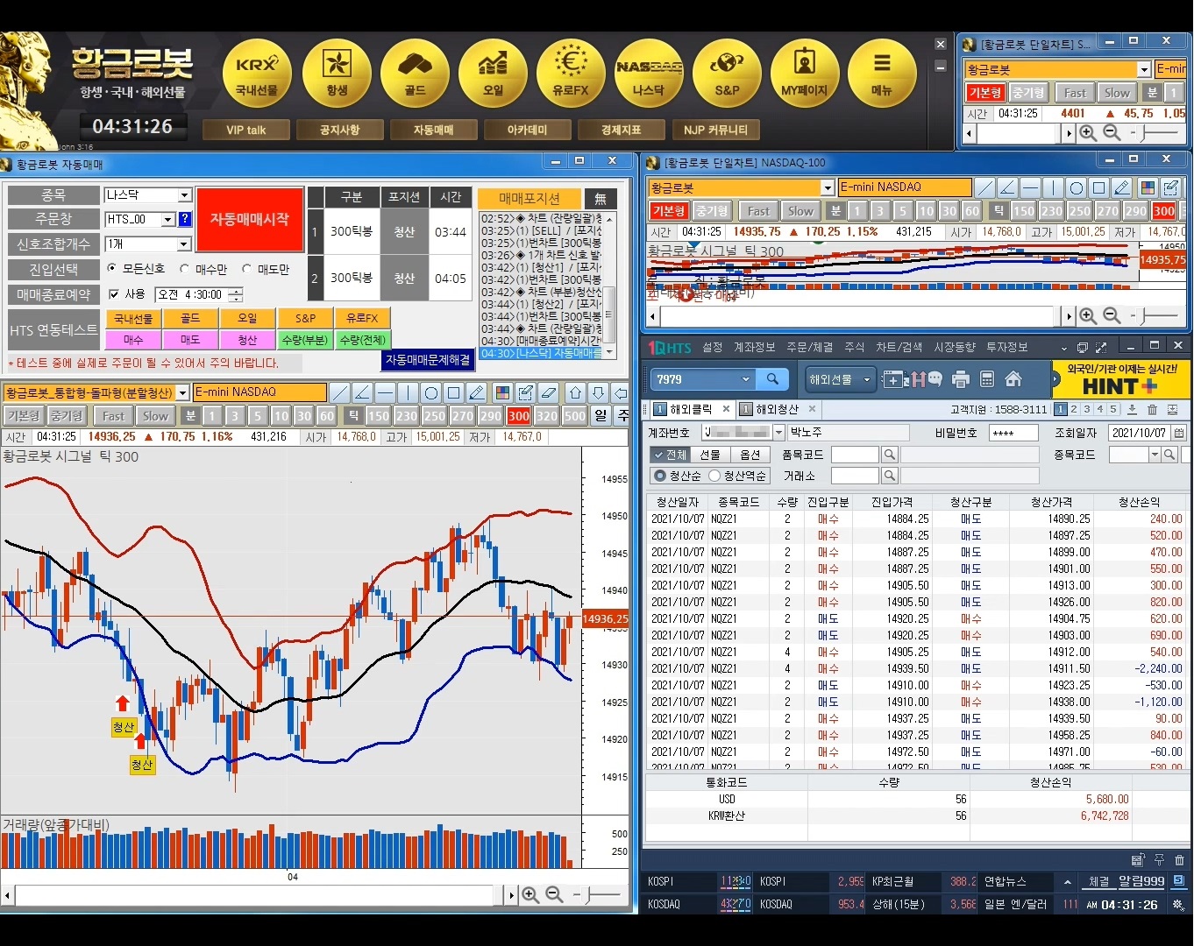Image resolution: width=1194 pixels, height=946 pixels.
Task: Click the 경제지표 button
Action: pos(621,130)
